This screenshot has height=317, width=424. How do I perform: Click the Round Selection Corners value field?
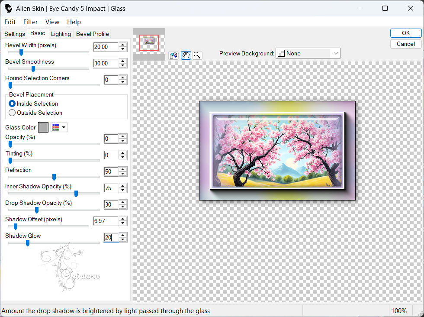111,80
